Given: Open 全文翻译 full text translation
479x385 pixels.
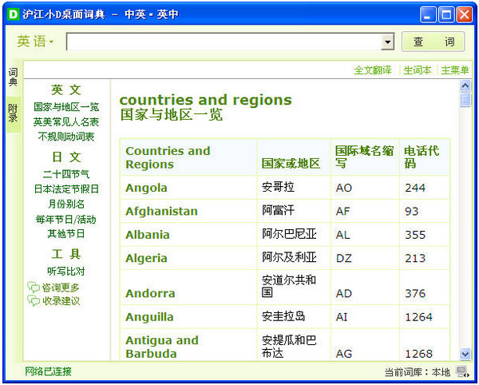Looking at the screenshot, I should (x=373, y=70).
